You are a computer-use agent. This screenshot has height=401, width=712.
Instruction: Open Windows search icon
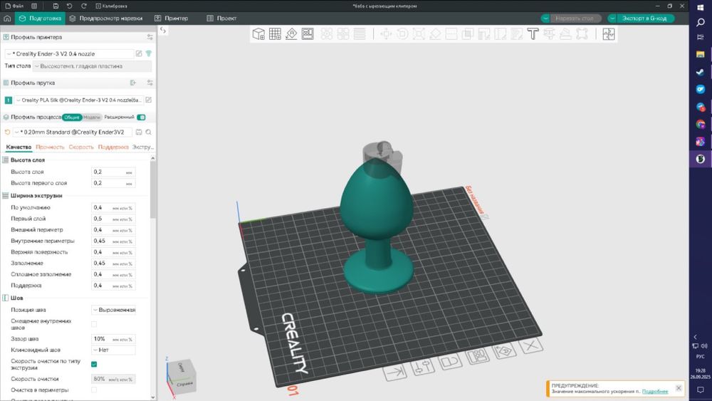[700, 22]
